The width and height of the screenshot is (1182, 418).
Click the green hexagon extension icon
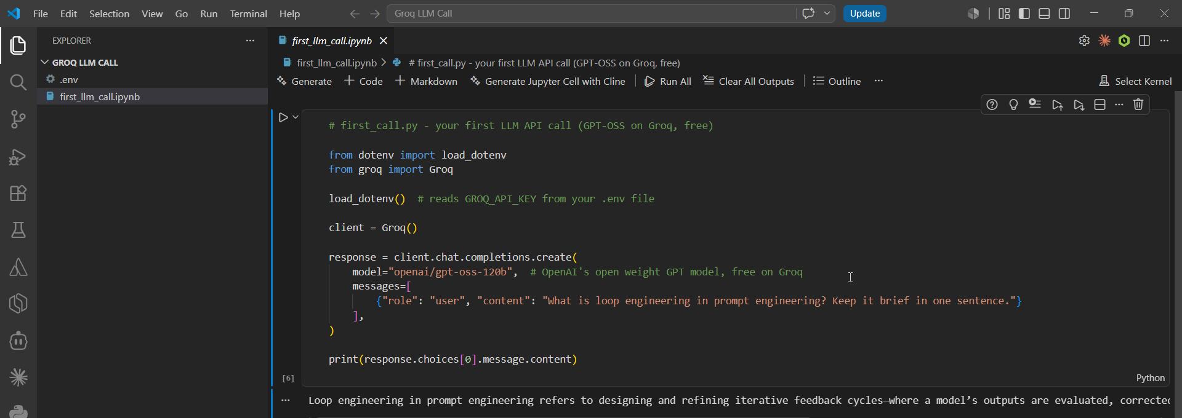1124,41
